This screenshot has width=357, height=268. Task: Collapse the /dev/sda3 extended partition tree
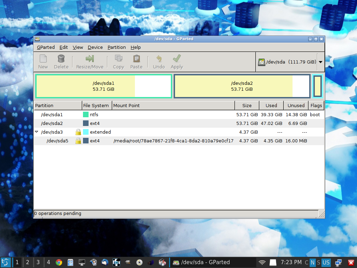click(x=36, y=132)
